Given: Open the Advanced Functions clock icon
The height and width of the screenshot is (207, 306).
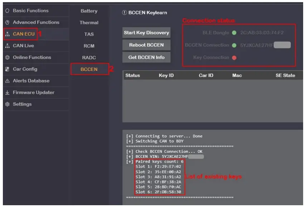Looking at the screenshot, I should pyautogui.click(x=8, y=22).
